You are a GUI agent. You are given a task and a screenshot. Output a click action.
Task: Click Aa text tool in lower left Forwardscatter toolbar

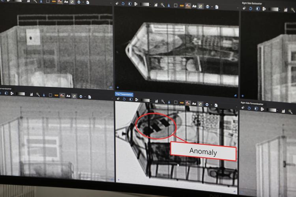tap(68, 96)
